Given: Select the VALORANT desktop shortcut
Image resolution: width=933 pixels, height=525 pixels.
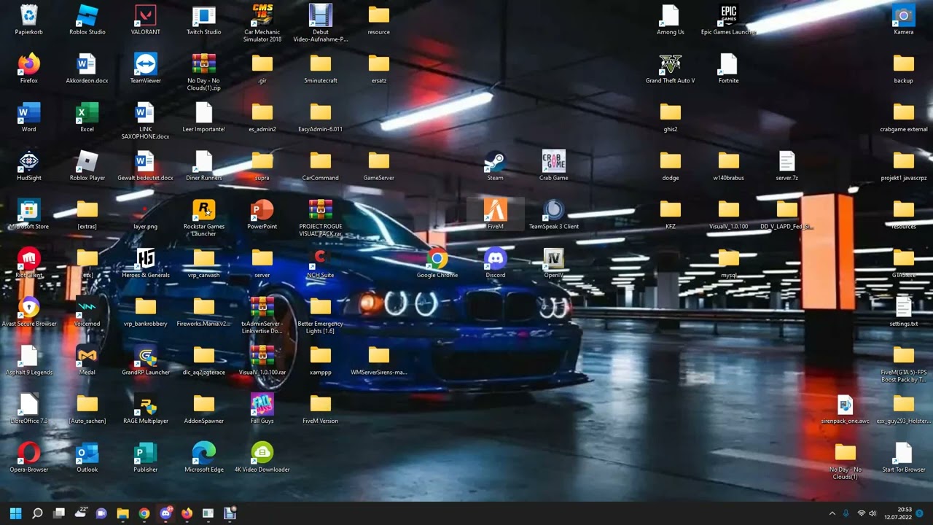Looking at the screenshot, I should pos(146,20).
